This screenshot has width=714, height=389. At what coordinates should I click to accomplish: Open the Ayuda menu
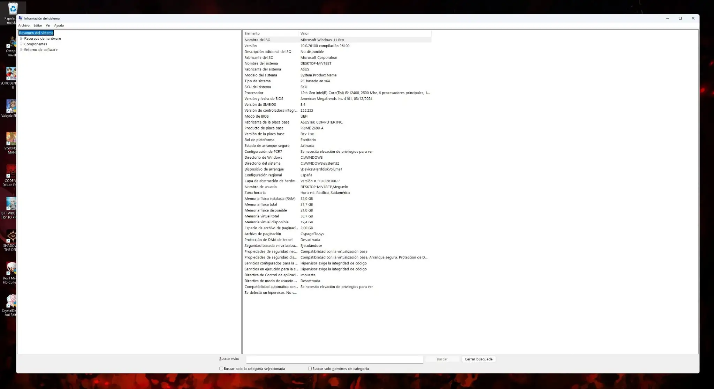click(59, 25)
